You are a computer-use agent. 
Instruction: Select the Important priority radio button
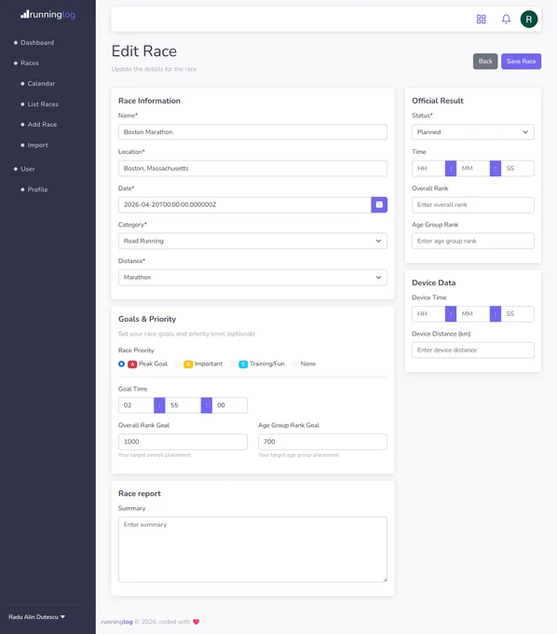point(177,364)
